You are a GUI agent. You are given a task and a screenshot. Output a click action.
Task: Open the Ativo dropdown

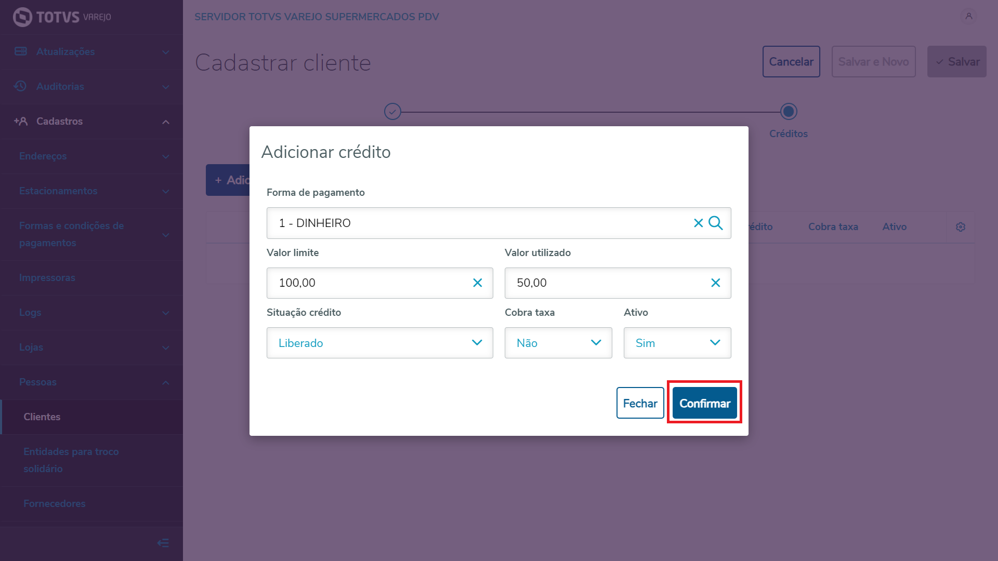coord(677,343)
